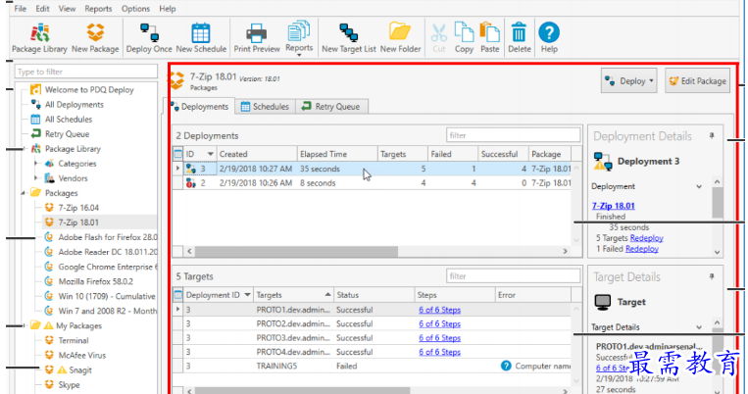The image size is (748, 394).
Task: Open the File menu
Action: click(20, 9)
